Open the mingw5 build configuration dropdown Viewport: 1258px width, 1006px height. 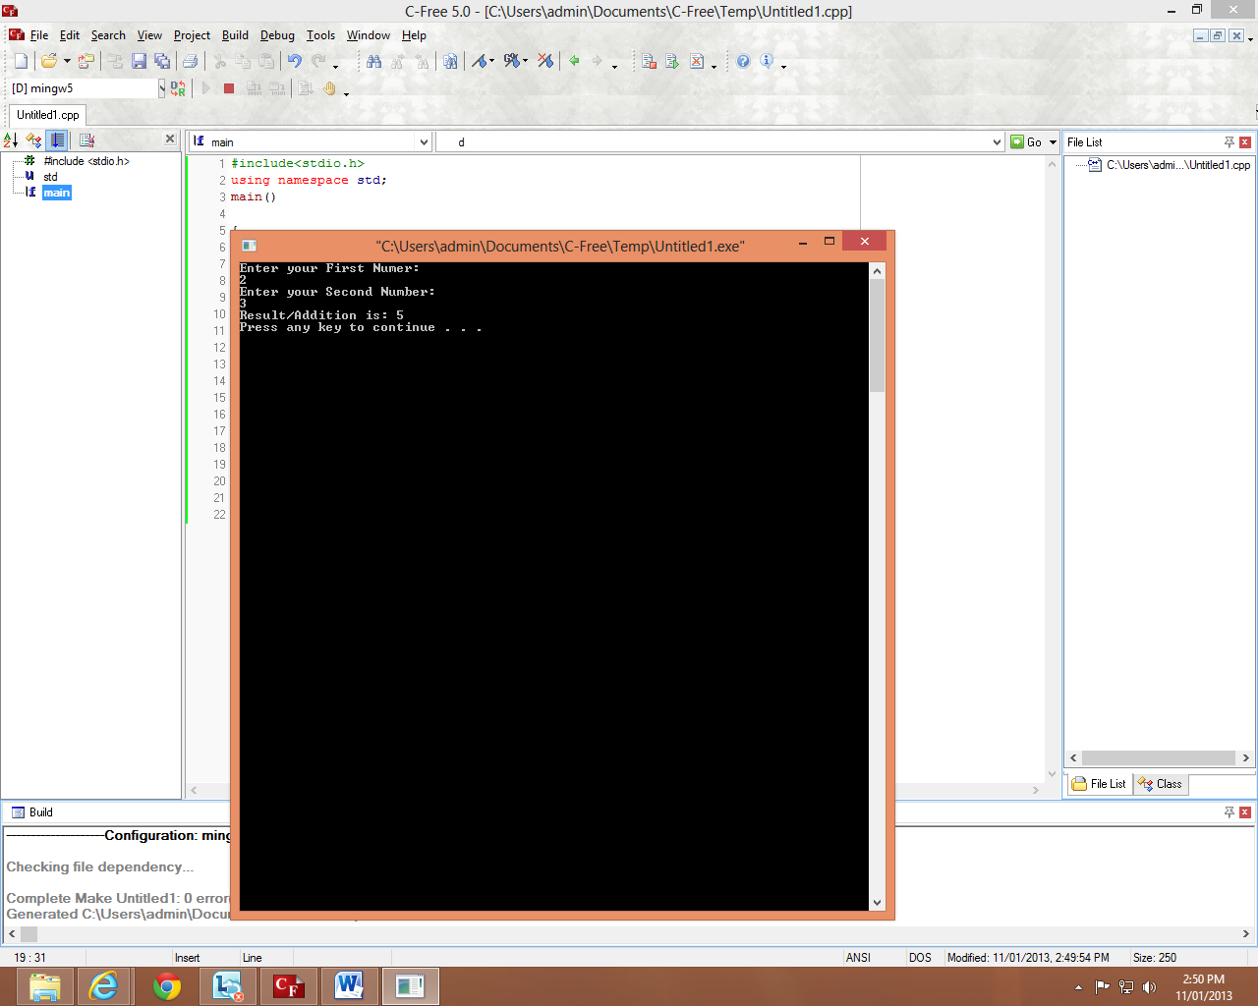point(160,87)
